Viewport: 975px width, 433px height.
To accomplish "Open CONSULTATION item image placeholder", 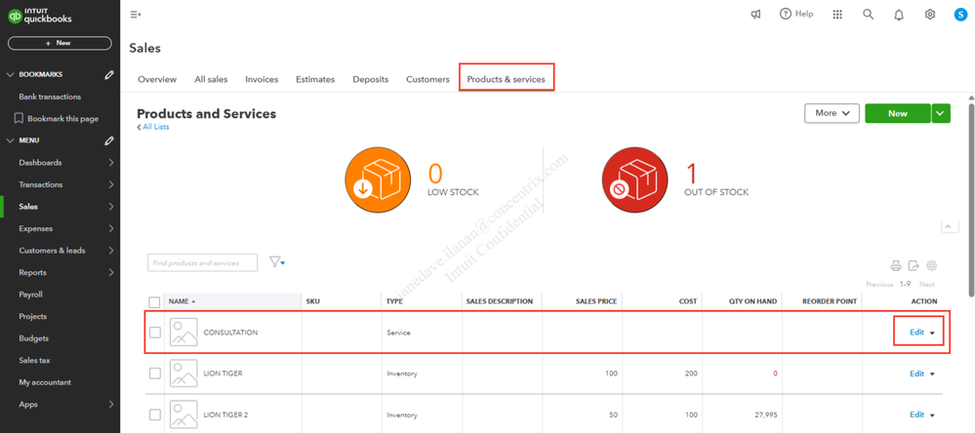I will pos(183,333).
